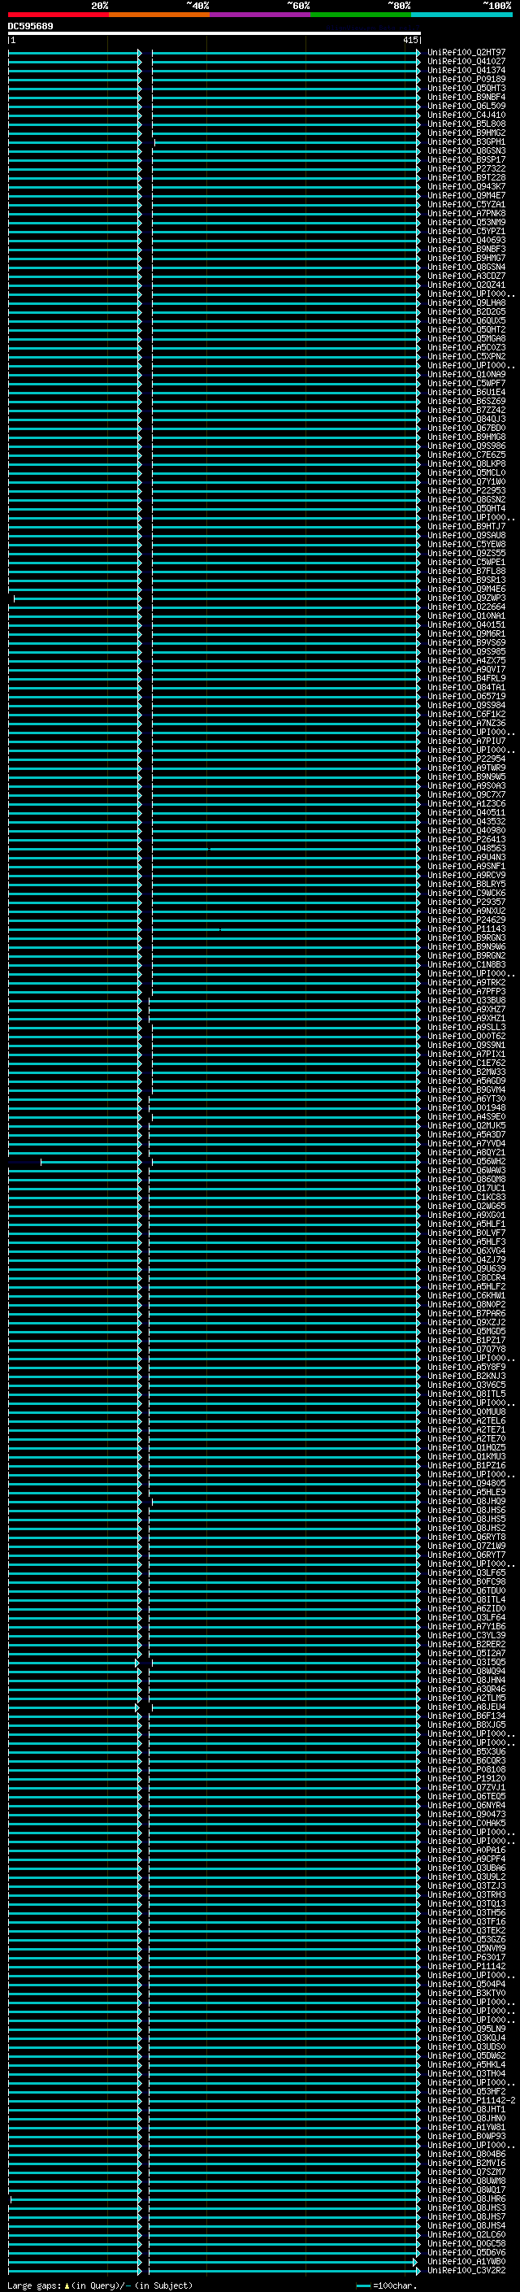
Task: Select hit UniRef100_P09189
Action: 466,79
